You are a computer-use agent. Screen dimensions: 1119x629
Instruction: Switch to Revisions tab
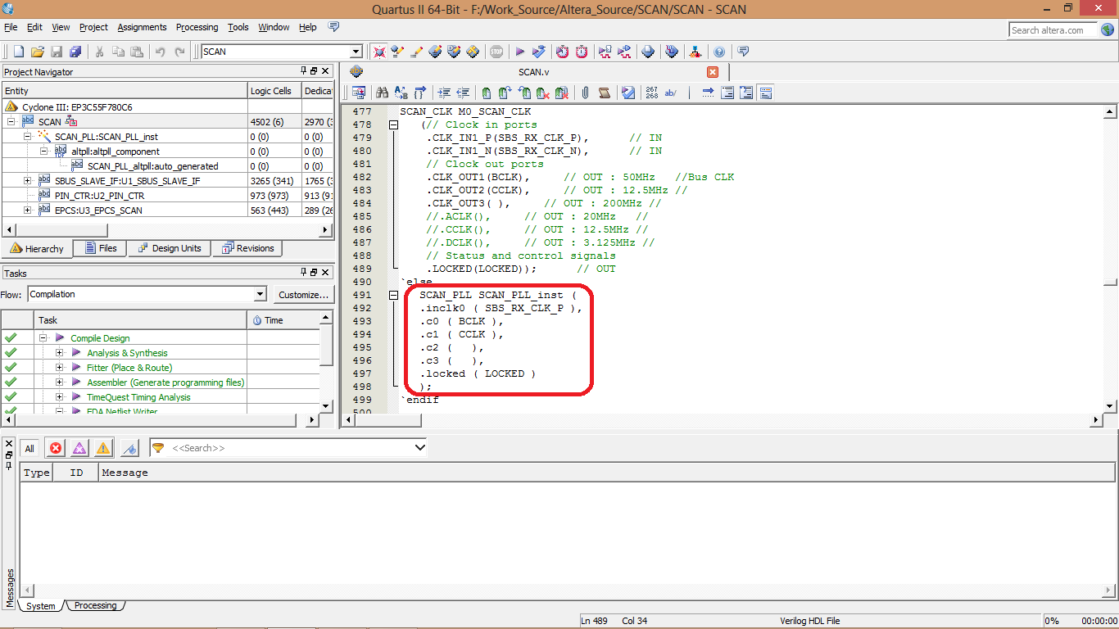247,248
